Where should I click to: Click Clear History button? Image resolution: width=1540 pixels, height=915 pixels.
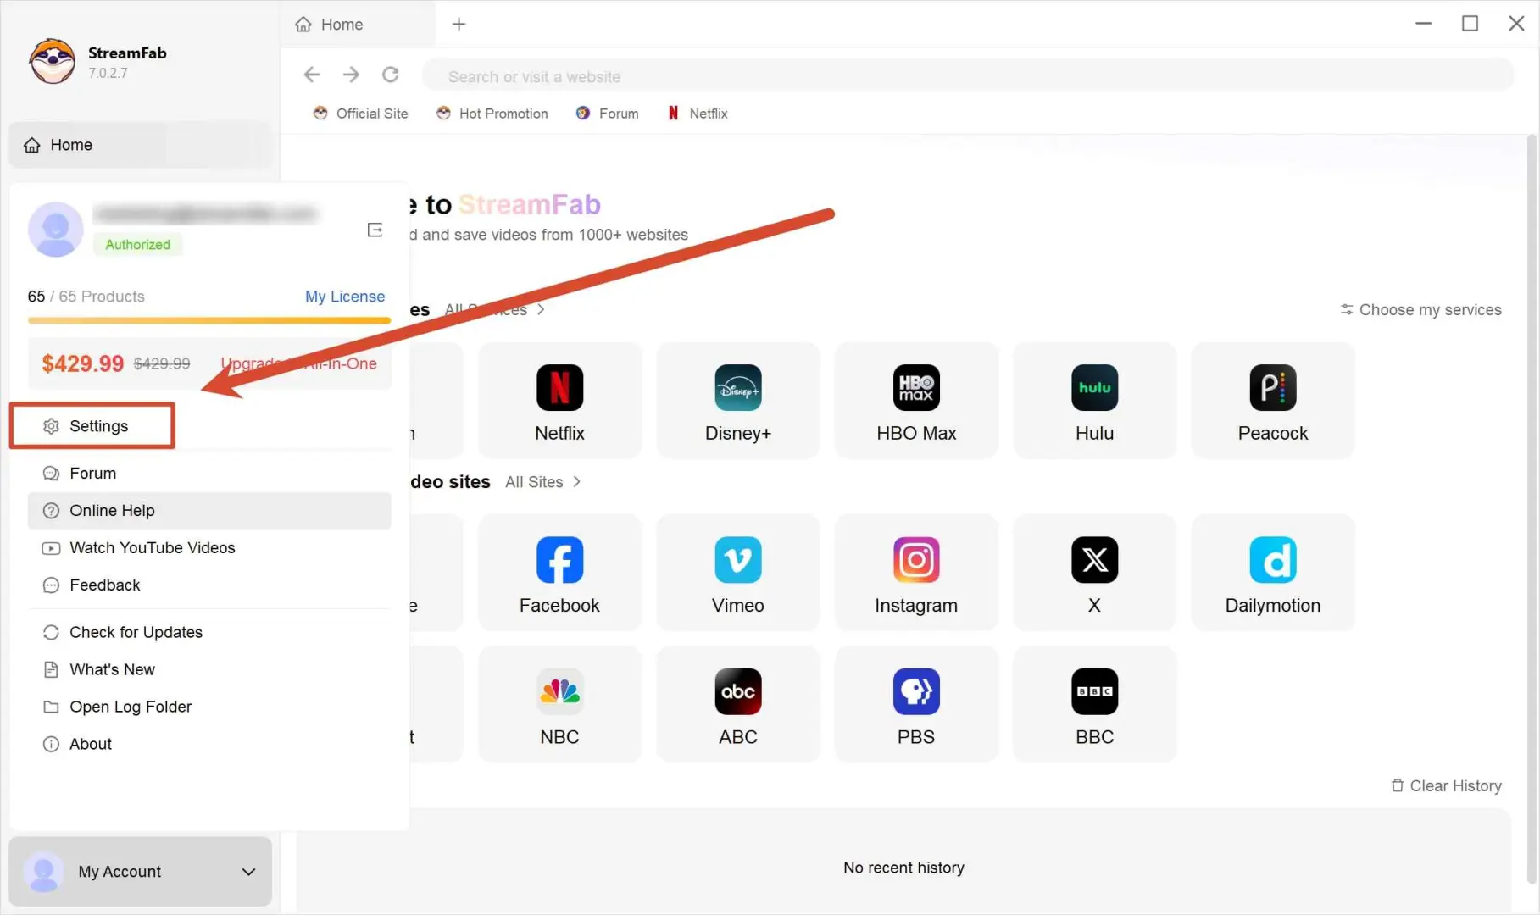[x=1446, y=785]
